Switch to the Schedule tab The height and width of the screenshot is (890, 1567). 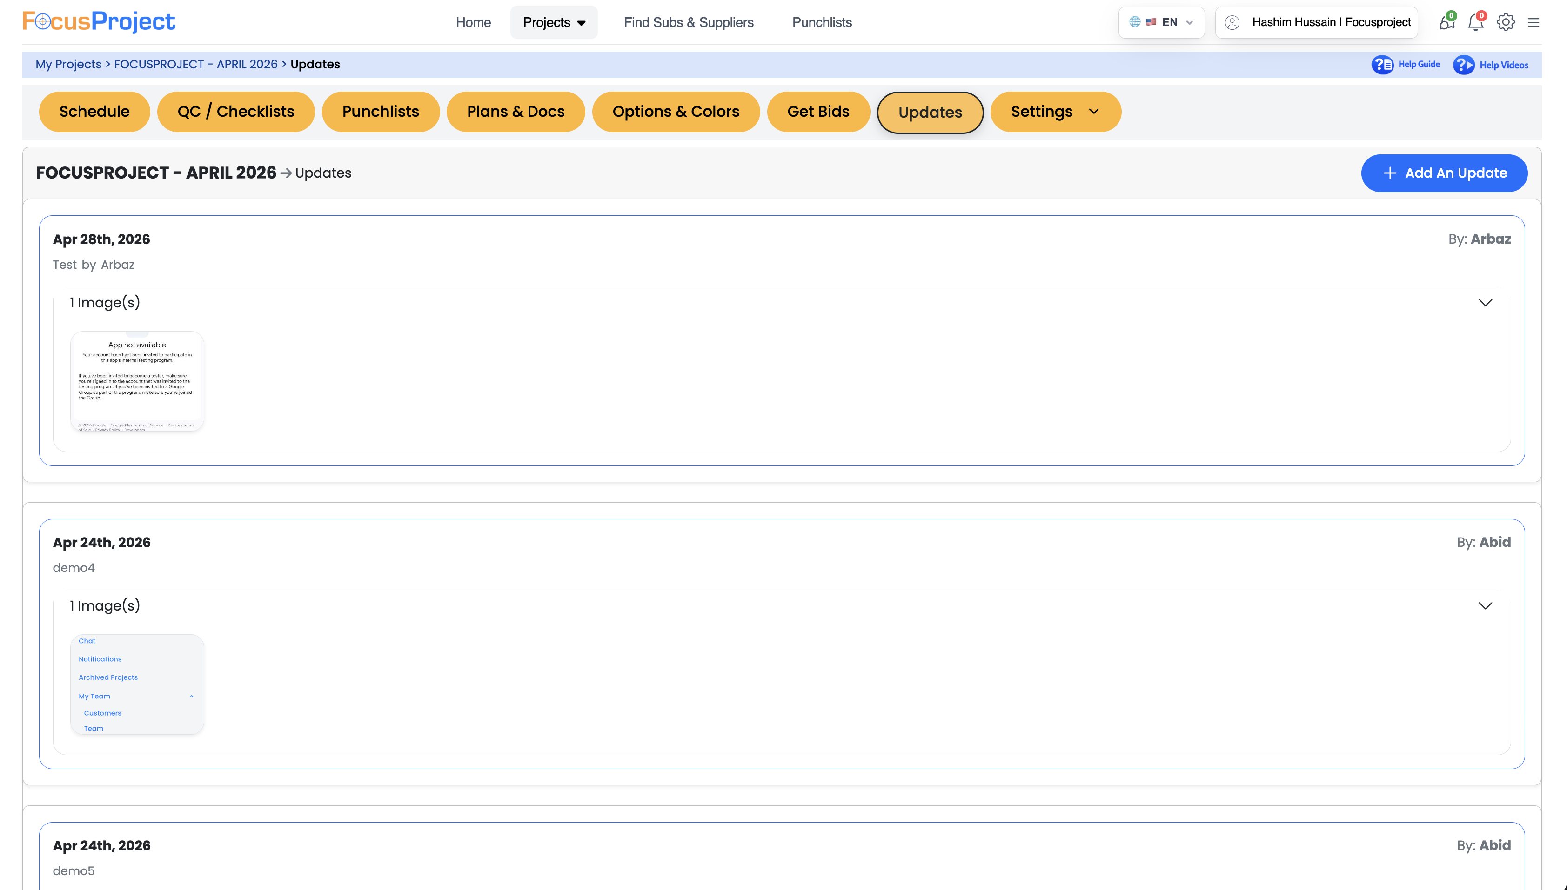[x=94, y=112]
